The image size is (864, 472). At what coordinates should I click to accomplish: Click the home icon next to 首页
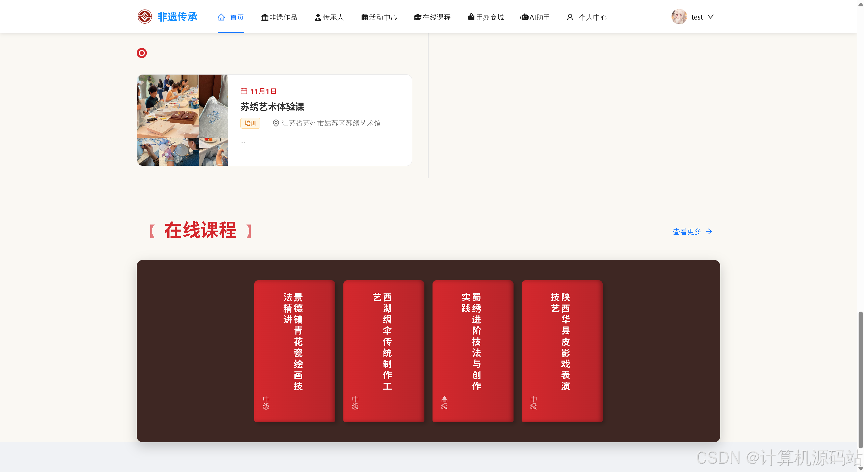[221, 17]
